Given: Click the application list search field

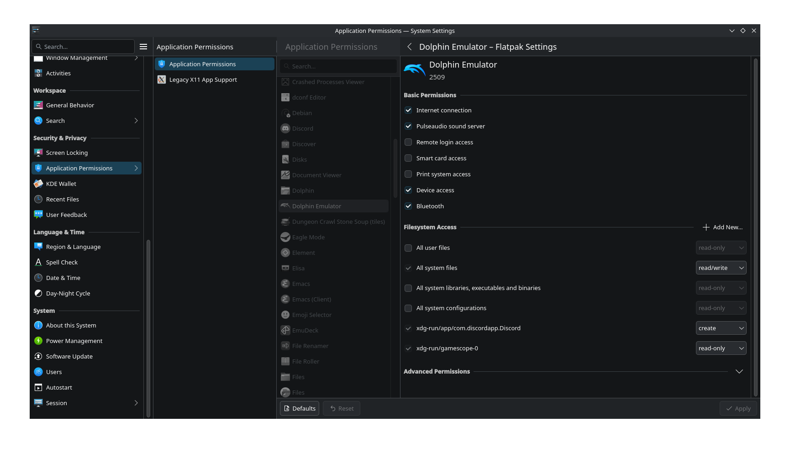Looking at the screenshot, I should tap(338, 66).
